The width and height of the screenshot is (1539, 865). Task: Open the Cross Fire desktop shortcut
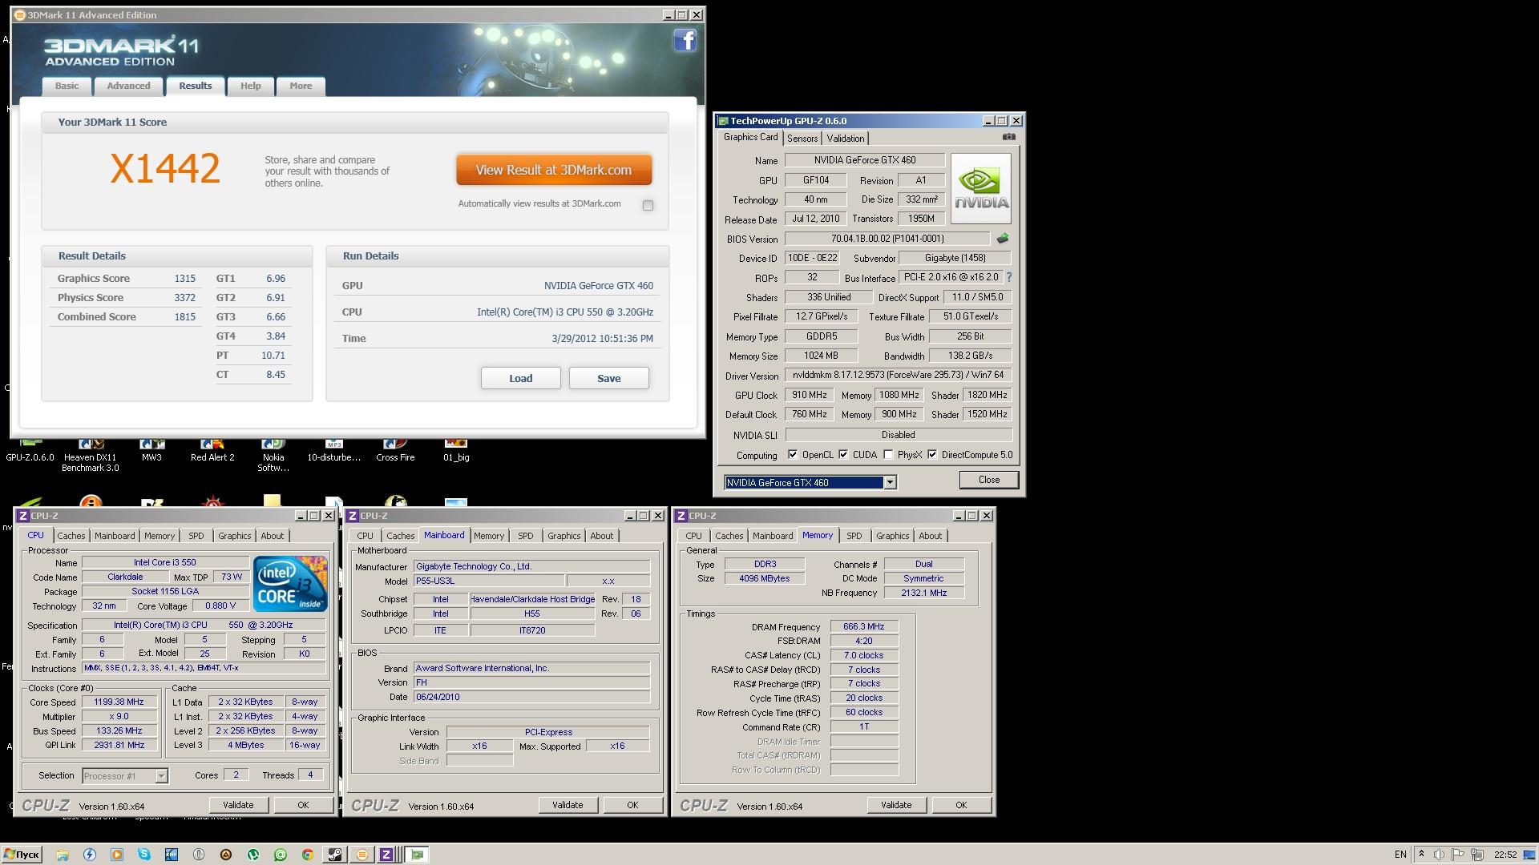pos(395,449)
